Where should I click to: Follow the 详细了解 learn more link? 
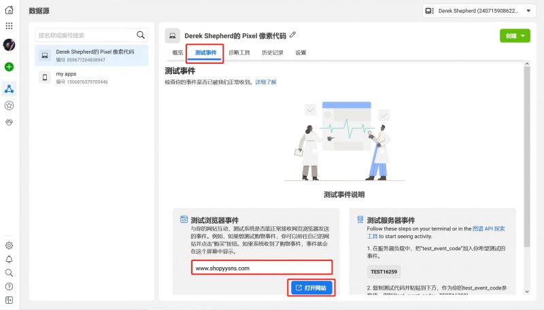point(266,82)
